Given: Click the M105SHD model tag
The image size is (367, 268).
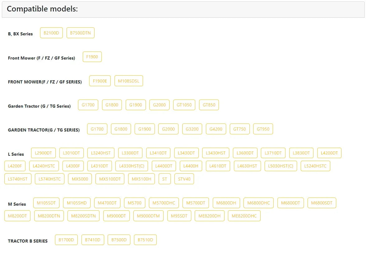Looking at the screenshot, I should pos(77,203).
